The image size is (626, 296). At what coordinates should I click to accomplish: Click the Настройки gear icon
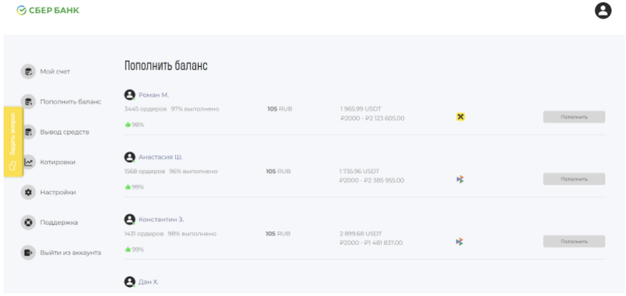(28, 192)
